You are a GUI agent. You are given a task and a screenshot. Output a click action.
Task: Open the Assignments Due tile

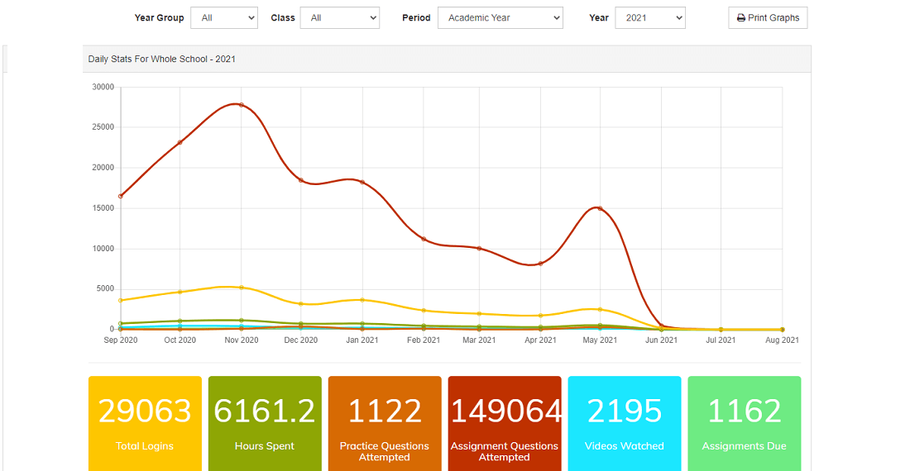point(744,424)
